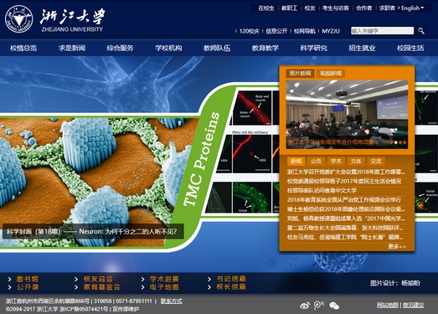Switch to the 图片新闻 tab
438x314 pixels.
pyautogui.click(x=301, y=74)
